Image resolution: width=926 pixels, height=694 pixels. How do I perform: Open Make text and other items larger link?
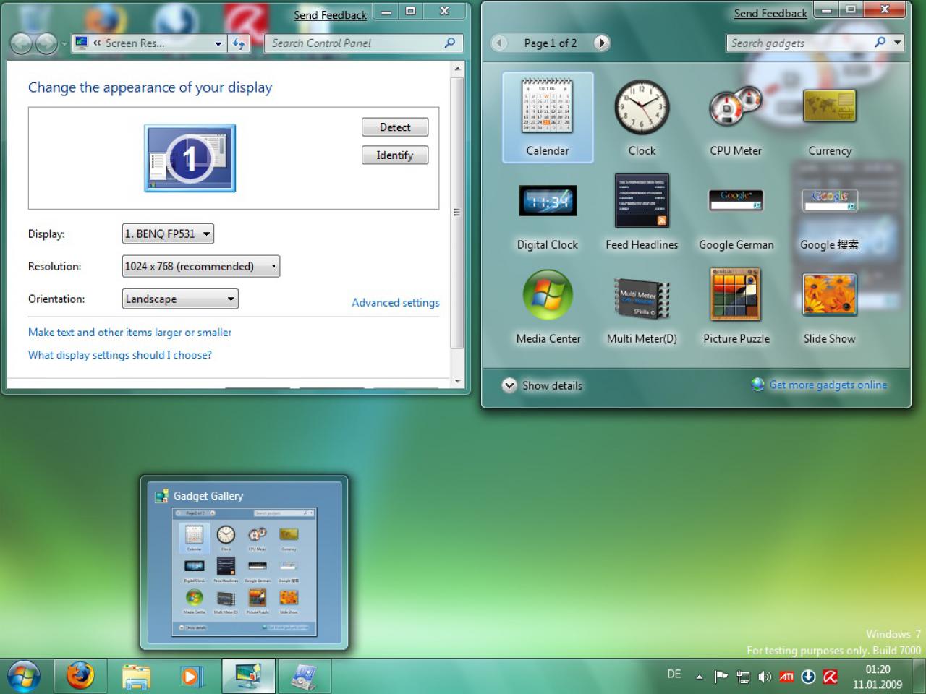(x=130, y=333)
